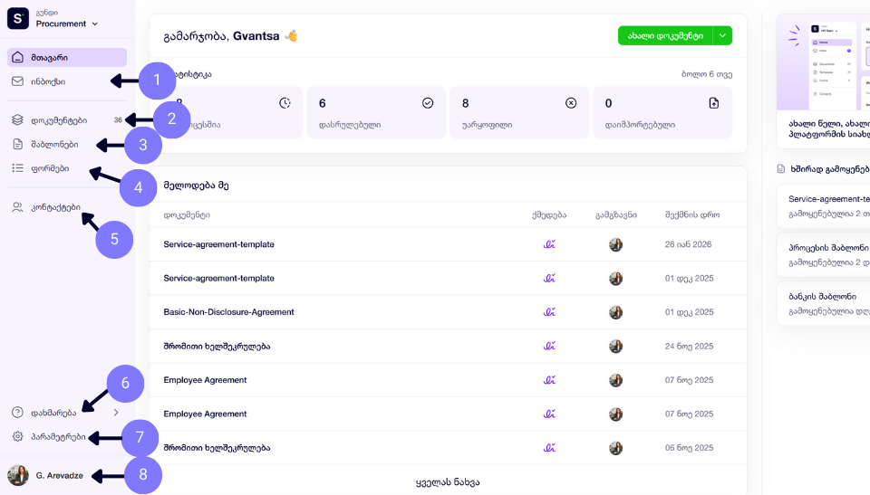Click documents count badge 36
This screenshot has height=495, width=870.
(x=118, y=120)
